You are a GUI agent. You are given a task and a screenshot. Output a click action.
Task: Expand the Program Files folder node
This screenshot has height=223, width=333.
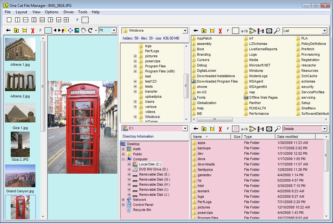pyautogui.click(x=135, y=66)
